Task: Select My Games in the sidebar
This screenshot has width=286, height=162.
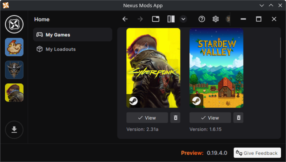Action: 73,35
